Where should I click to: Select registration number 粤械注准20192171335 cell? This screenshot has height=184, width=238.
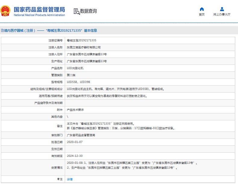[82, 40]
